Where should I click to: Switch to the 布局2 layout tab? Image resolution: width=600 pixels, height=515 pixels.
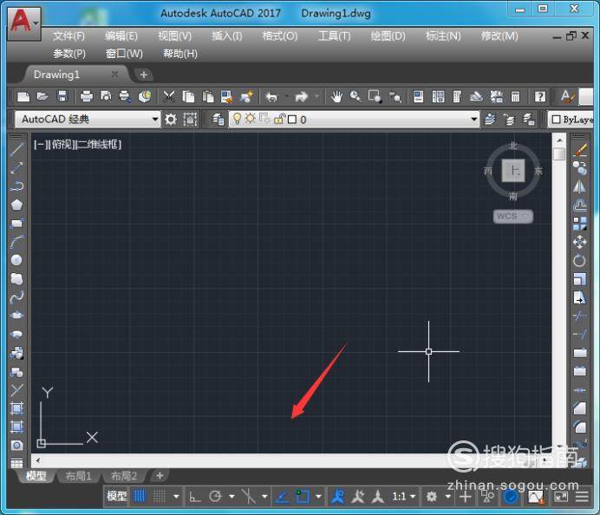click(124, 476)
